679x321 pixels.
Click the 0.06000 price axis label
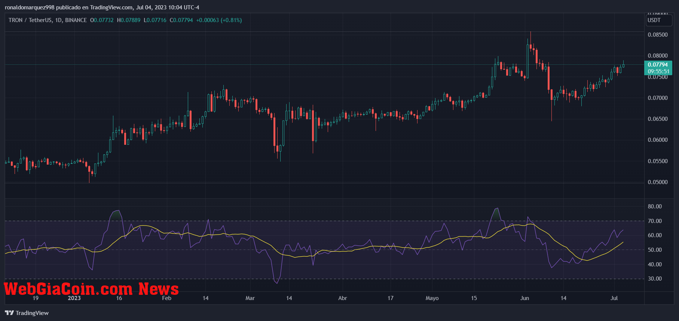(658, 140)
